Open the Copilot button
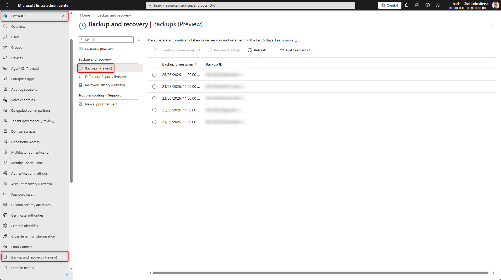Image resolution: width=501 pixels, height=280 pixels. coord(390,5)
